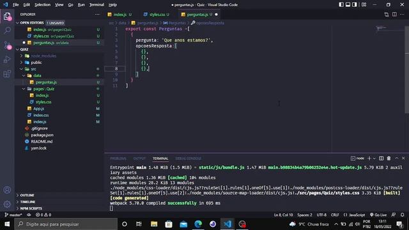Kill terminal using trash icon
The height and width of the screenshot is (230, 409).
(x=389, y=158)
